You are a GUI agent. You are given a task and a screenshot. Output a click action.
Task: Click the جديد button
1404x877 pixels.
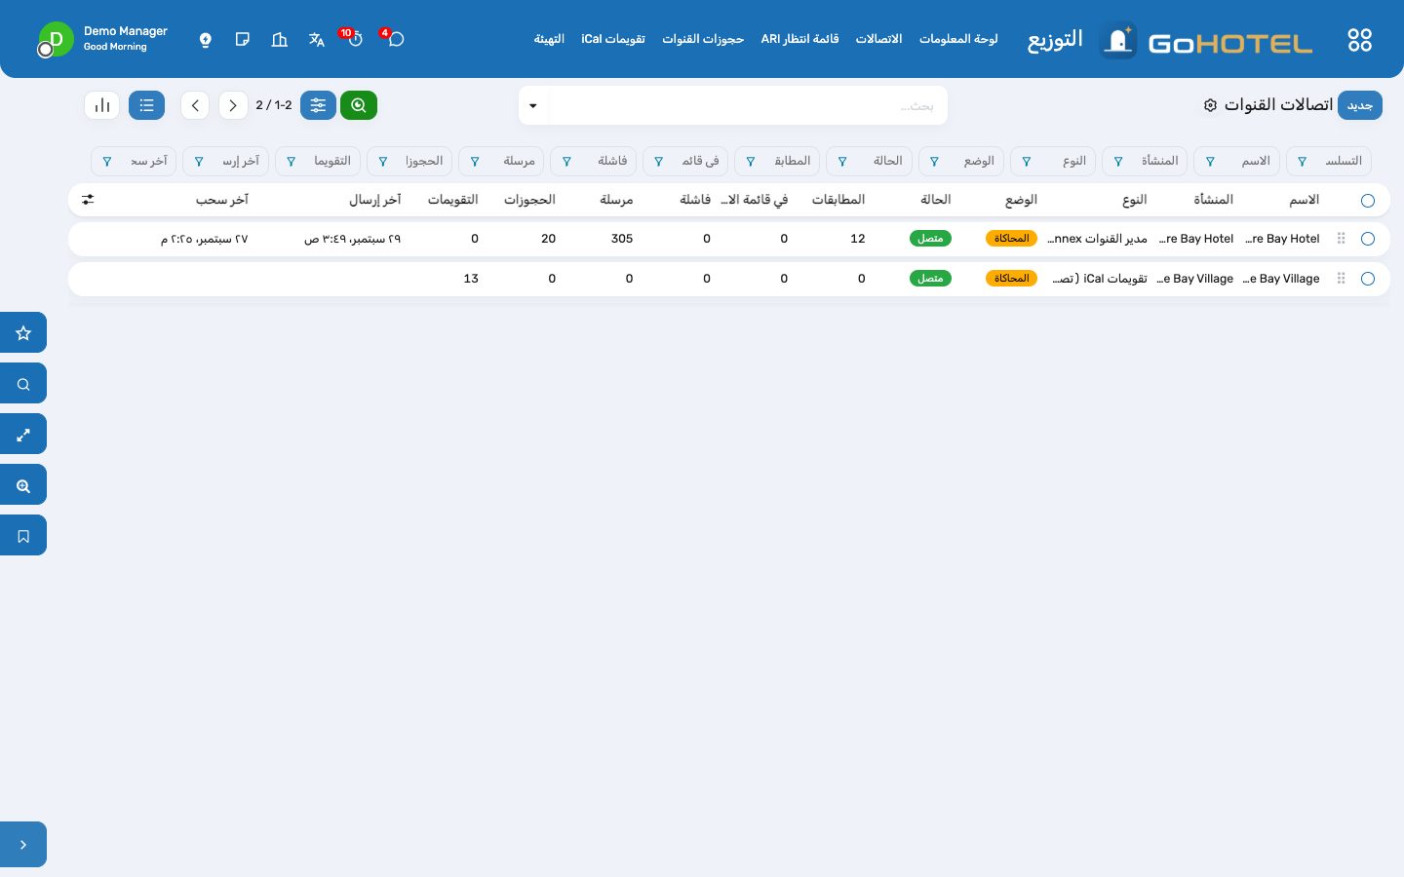click(1360, 105)
